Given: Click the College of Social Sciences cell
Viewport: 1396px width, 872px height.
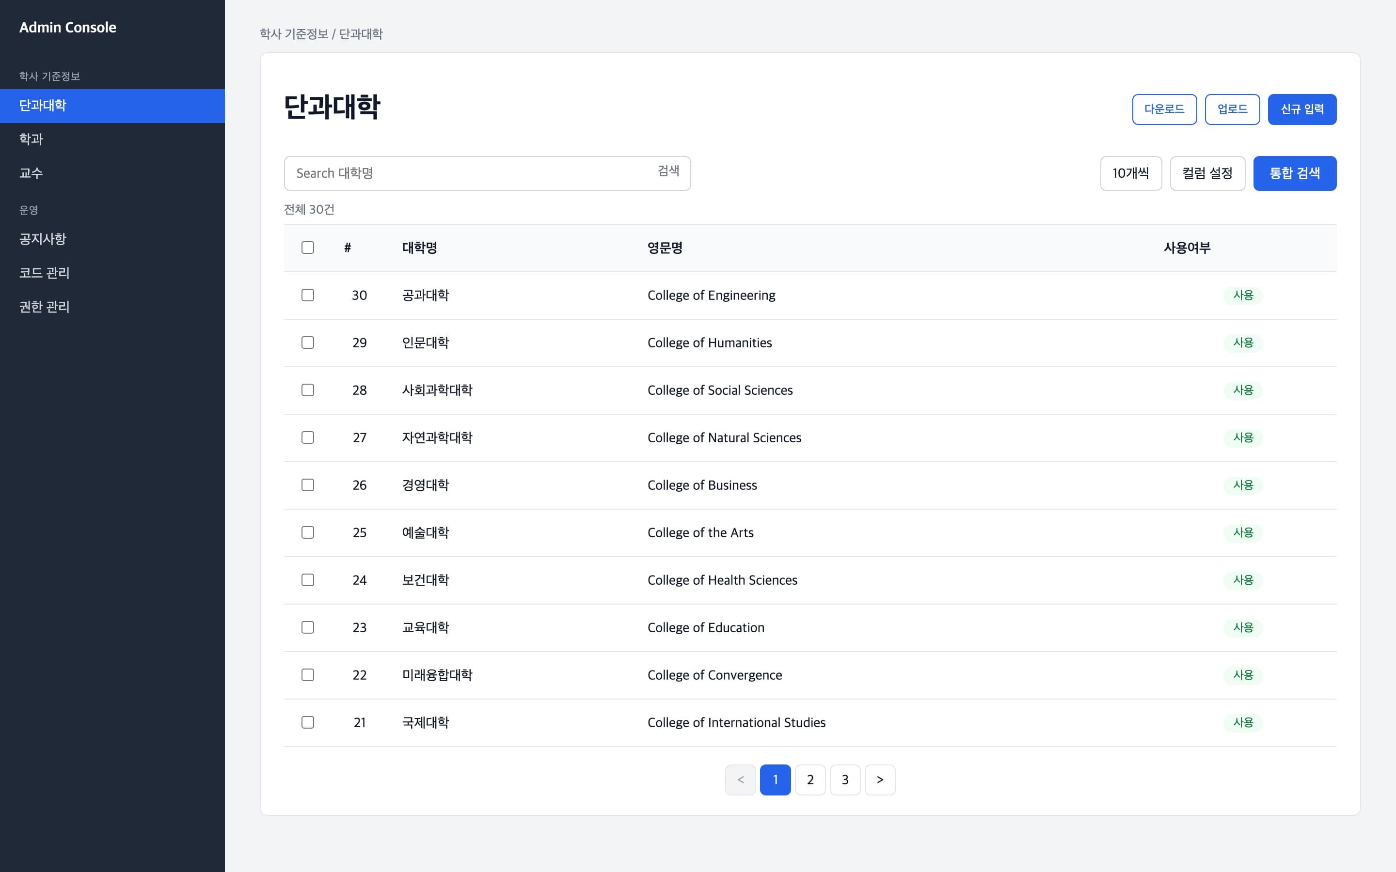Looking at the screenshot, I should point(720,390).
